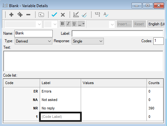Minimize the Variable Details window

(x=137, y=6)
